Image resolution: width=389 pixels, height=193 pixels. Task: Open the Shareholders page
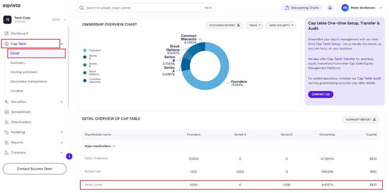[x=21, y=122]
